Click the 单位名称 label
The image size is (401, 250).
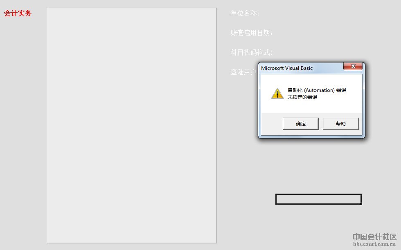[x=245, y=13]
